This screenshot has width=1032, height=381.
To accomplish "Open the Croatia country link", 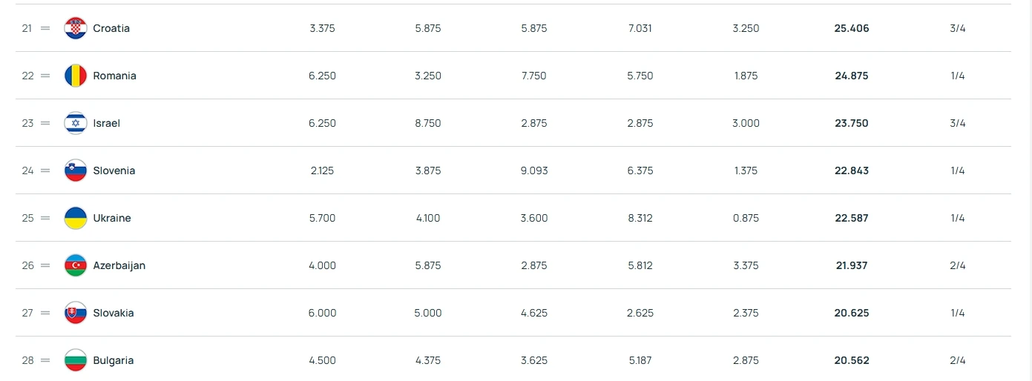I will [111, 28].
